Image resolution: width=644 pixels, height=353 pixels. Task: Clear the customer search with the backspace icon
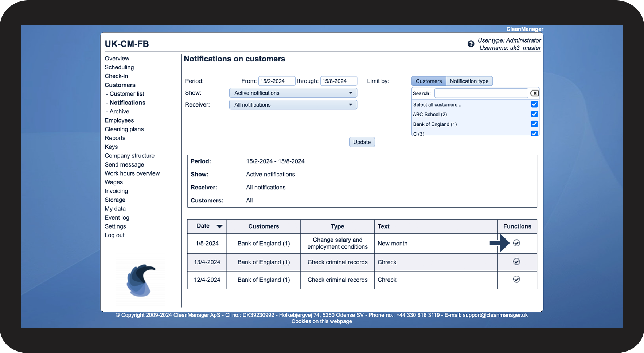[534, 93]
